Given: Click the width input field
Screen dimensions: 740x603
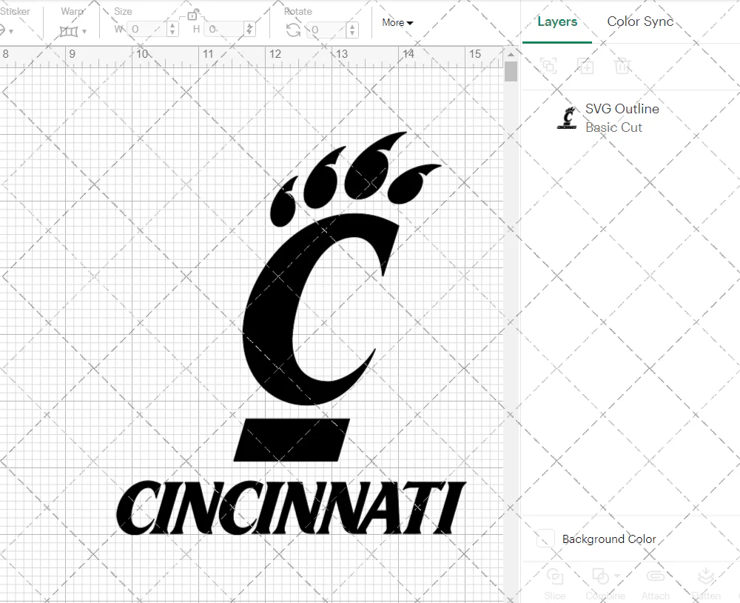Looking at the screenshot, I should (148, 29).
